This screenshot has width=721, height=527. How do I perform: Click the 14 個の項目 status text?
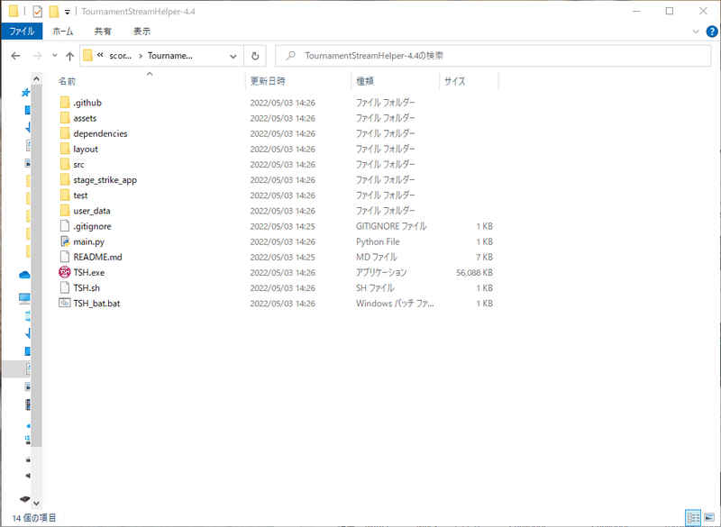pos(34,518)
